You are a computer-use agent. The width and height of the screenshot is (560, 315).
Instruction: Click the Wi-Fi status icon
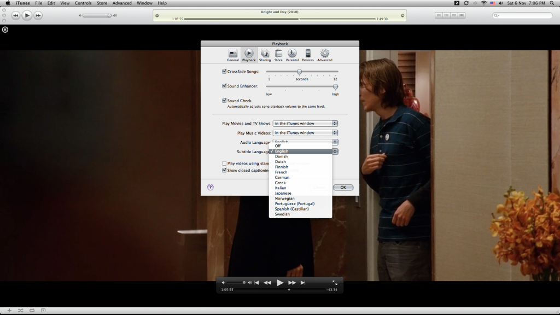click(x=483, y=3)
